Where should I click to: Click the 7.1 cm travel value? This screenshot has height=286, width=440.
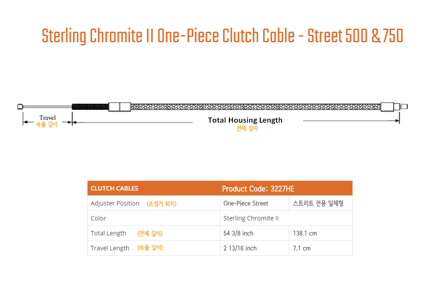click(302, 248)
